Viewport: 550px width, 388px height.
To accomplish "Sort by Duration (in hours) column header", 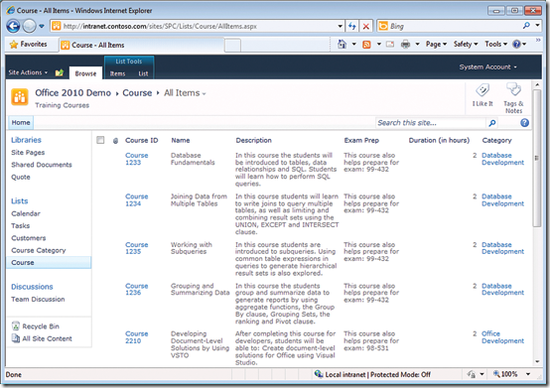I will pyautogui.click(x=439, y=140).
